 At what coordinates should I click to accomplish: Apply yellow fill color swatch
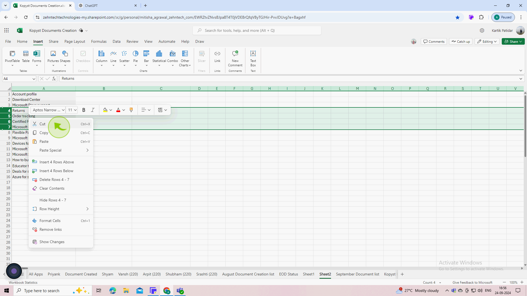pyautogui.click(x=105, y=110)
